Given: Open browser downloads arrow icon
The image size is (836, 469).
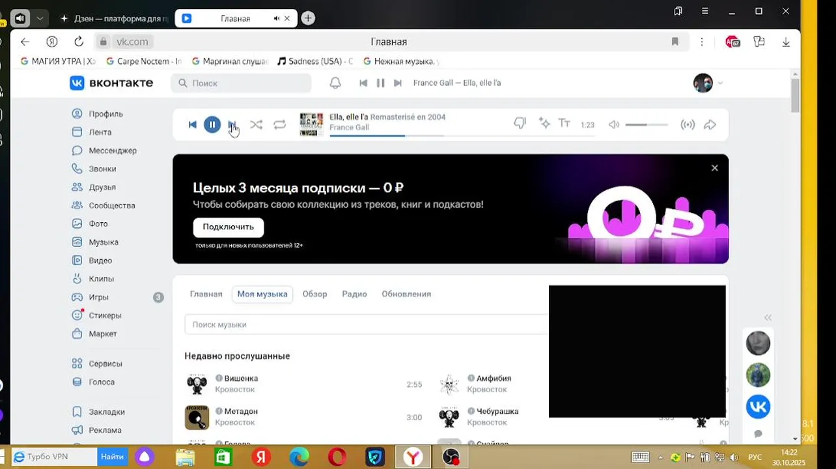Looking at the screenshot, I should pyautogui.click(x=786, y=42).
